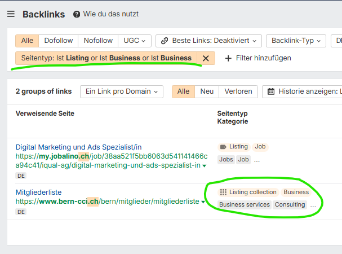The width and height of the screenshot is (342, 254).
Task: Click the label icon in Listing tag
Action: 223,147
